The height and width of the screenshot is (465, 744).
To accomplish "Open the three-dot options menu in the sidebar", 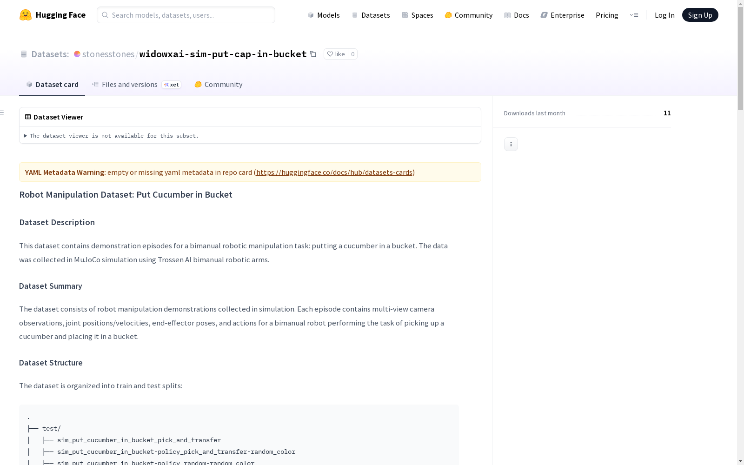I will [x=511, y=144].
